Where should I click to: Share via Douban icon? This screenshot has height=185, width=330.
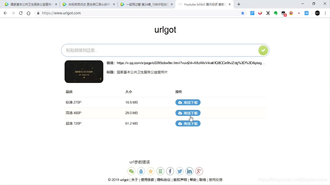[x=160, y=171]
